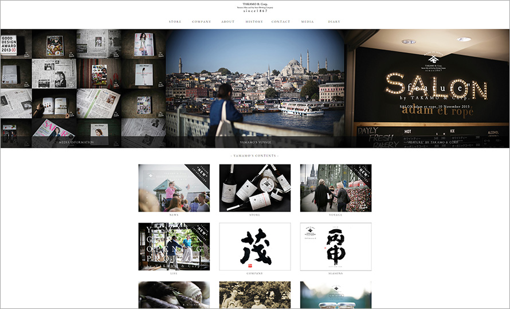
Task: Click the SEASONS caption text
Action: [x=336, y=273]
